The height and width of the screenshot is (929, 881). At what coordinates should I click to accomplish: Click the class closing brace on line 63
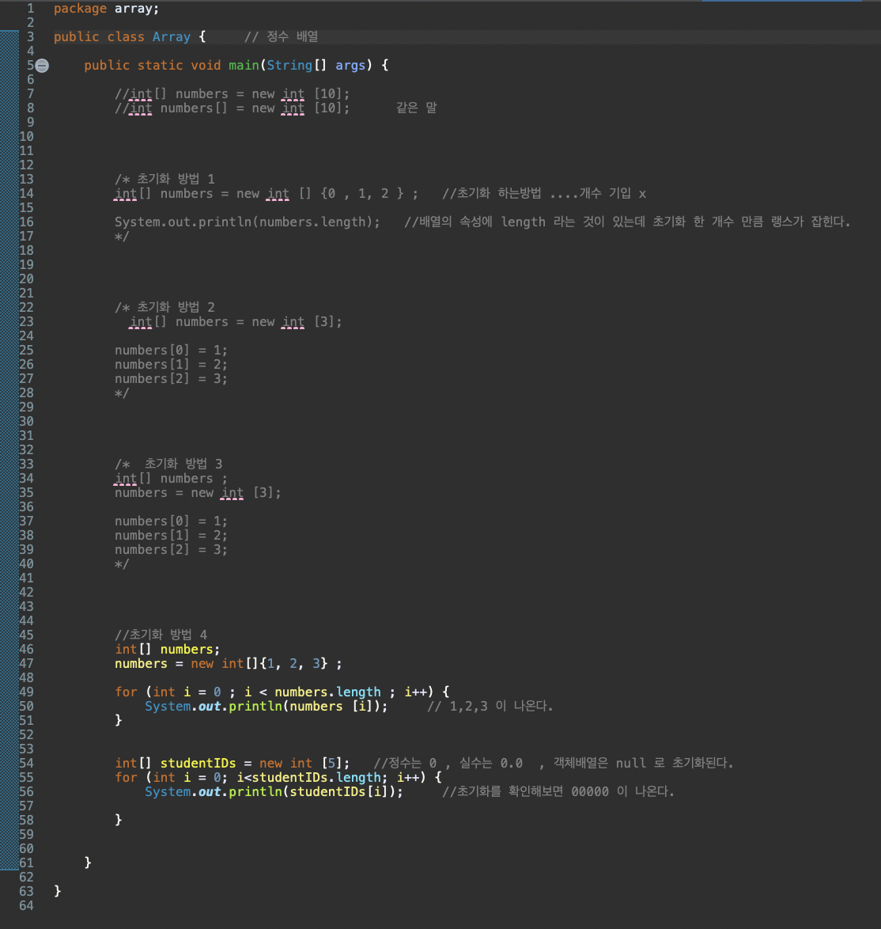tap(58, 891)
